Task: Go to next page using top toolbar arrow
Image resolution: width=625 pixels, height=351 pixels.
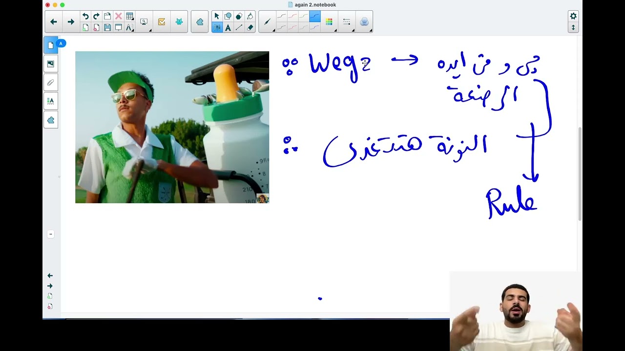Action: (x=71, y=21)
